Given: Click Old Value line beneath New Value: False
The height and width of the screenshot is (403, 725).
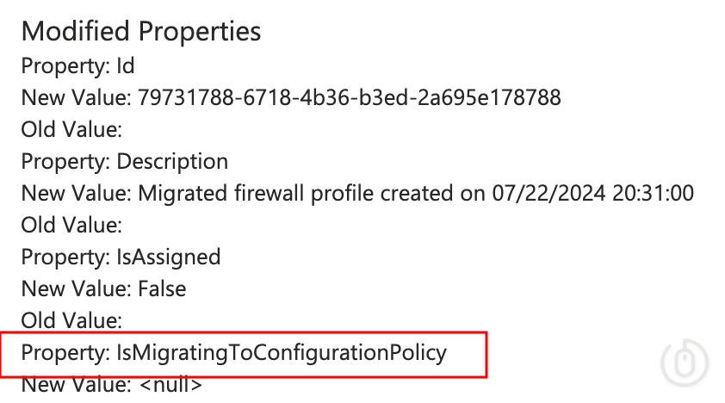Looking at the screenshot, I should (x=71, y=320).
